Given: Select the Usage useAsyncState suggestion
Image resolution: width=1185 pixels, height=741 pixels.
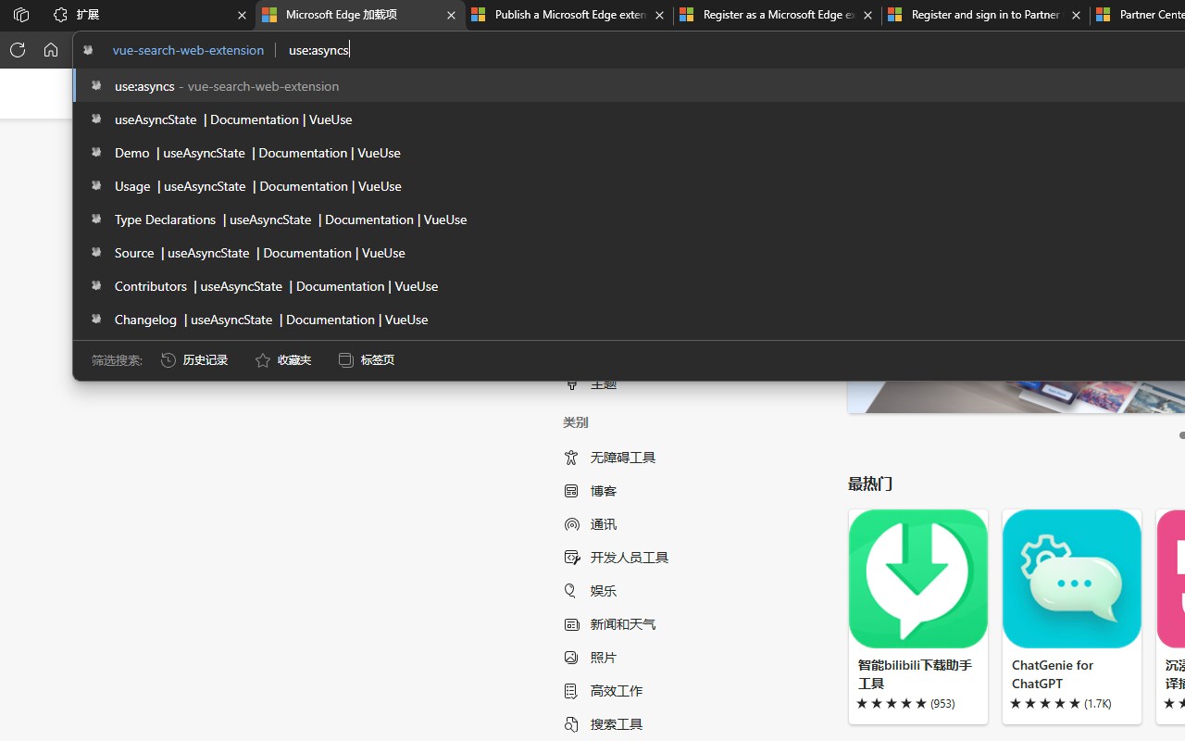Looking at the screenshot, I should 630,186.
